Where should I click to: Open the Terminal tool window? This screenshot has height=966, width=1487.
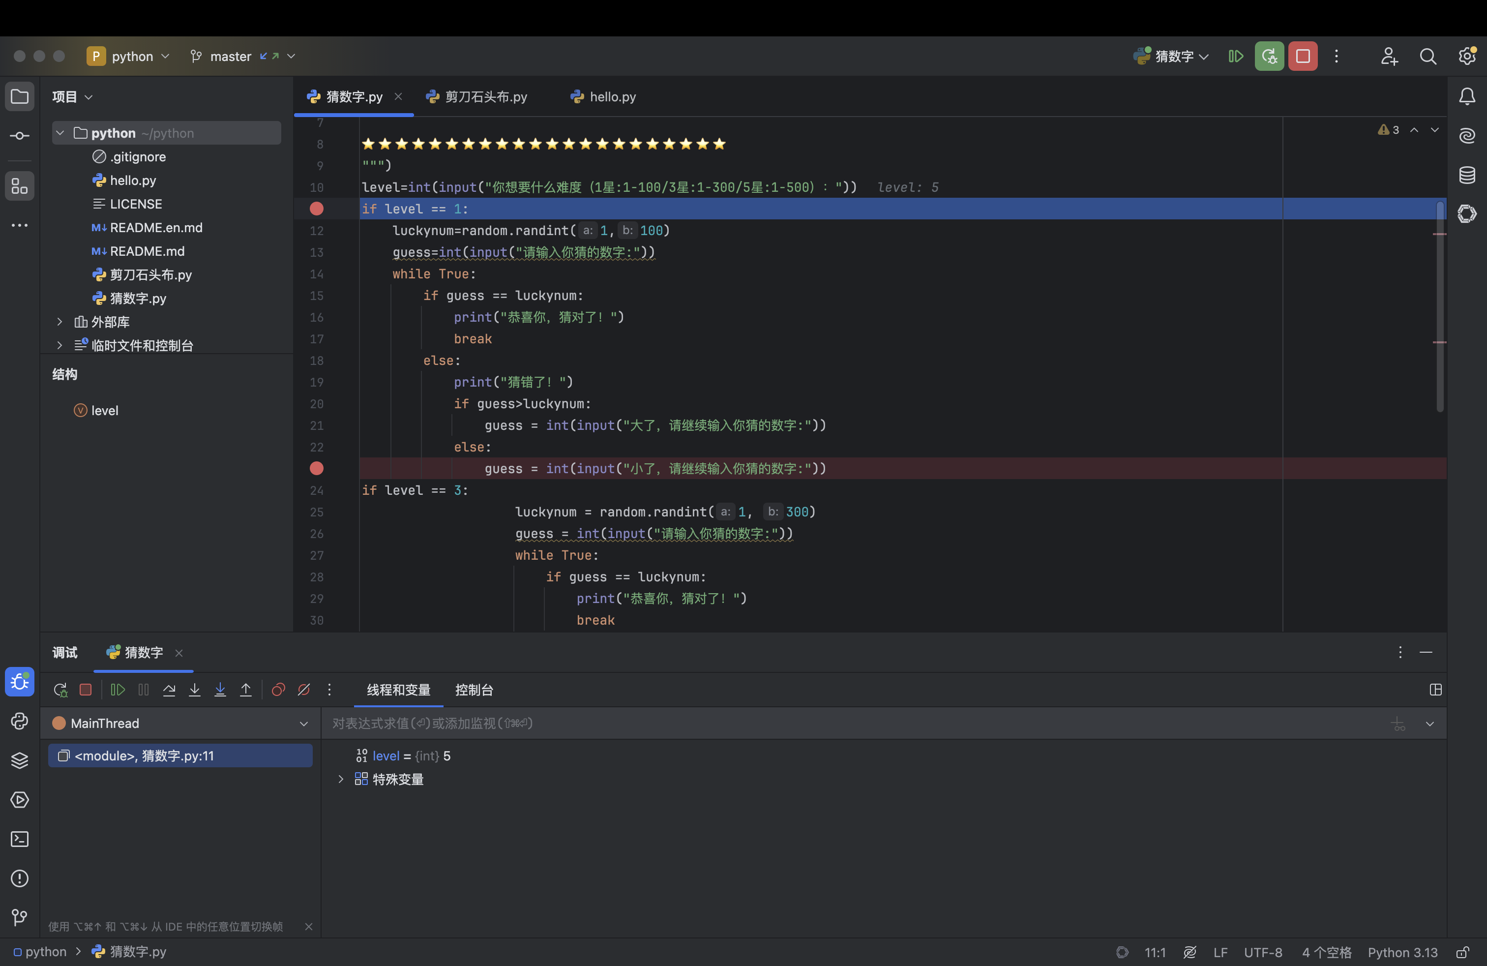19,839
